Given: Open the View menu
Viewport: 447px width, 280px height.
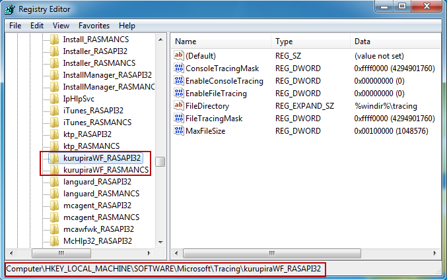Looking at the screenshot, I should tap(61, 26).
